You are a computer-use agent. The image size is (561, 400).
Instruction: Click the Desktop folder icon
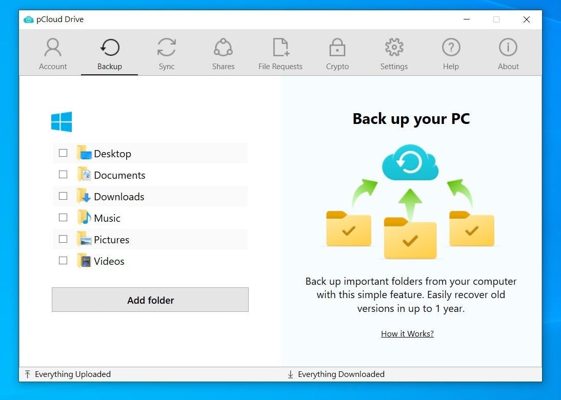[84, 153]
